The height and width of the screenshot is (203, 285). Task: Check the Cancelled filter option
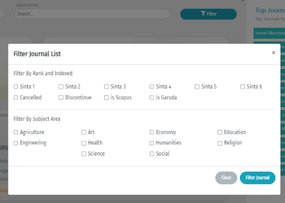(x=16, y=98)
